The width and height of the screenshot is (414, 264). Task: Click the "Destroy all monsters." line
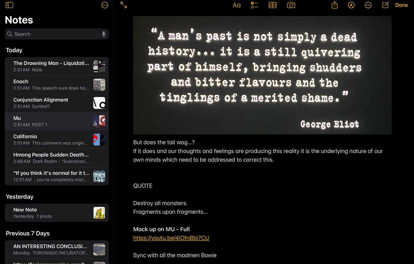[x=160, y=203]
